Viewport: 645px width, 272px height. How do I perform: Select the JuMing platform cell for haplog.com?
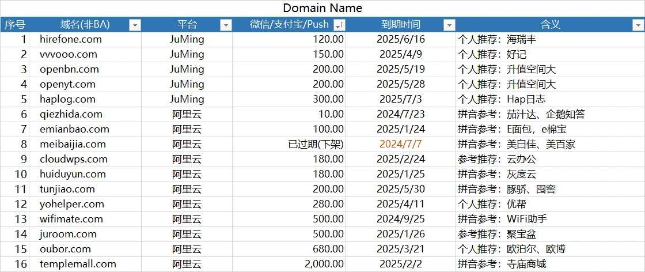187,99
